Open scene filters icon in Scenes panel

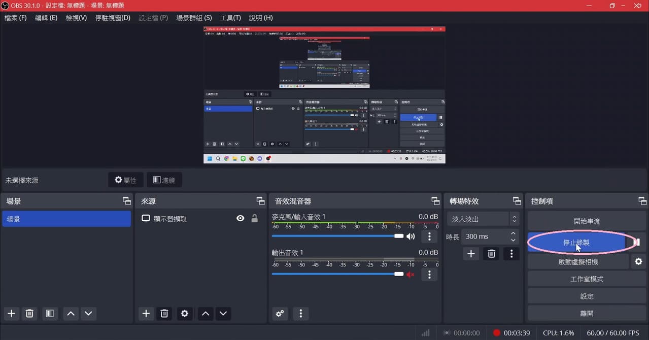click(50, 314)
